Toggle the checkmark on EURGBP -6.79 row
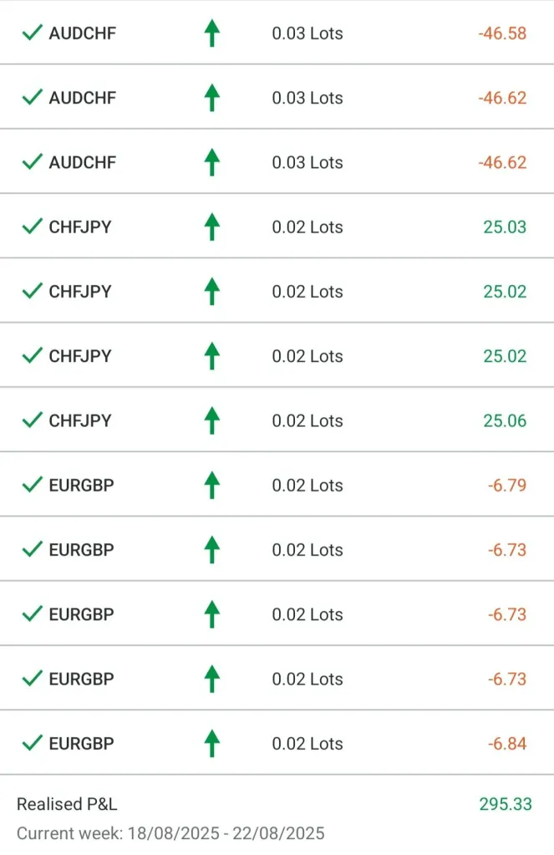 [x=33, y=485]
